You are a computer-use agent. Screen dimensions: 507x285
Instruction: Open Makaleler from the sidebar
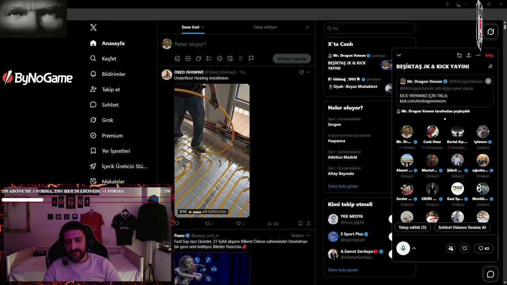[x=107, y=182]
